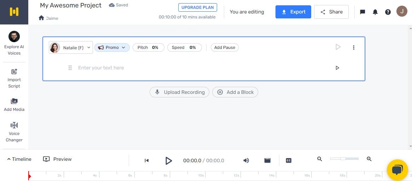The image size is (412, 181).
Task: Toggle closed captions CC button
Action: (289, 160)
